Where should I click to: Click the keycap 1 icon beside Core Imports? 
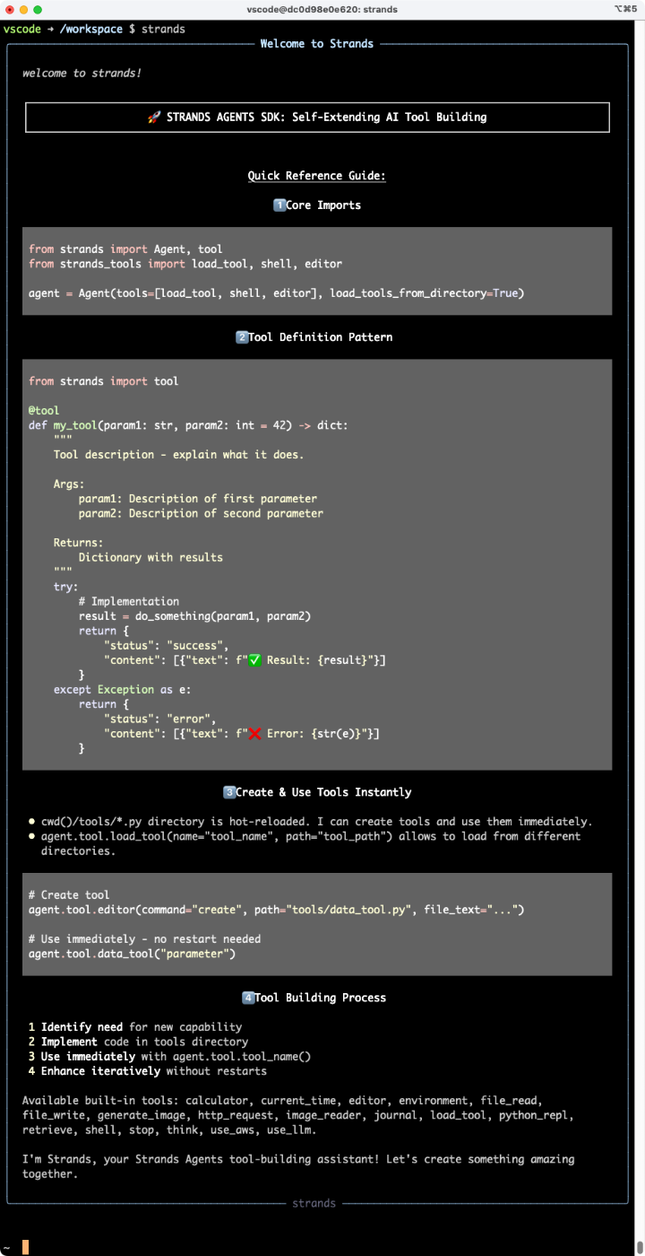279,205
